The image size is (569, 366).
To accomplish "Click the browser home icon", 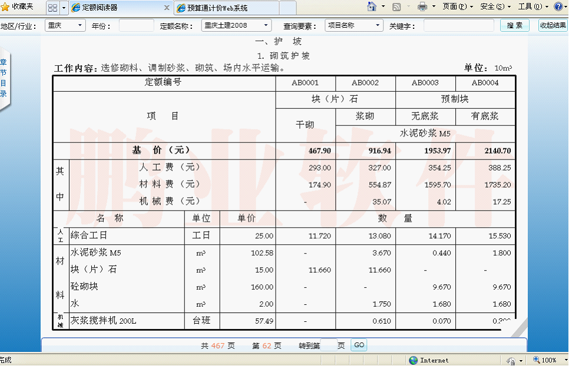I will coord(372,7).
